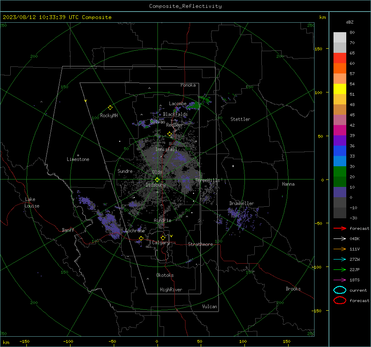Viewport: 371px width, 347px height.
Task: Click the white plus marker west of Hanna
Action: (x=233, y=166)
